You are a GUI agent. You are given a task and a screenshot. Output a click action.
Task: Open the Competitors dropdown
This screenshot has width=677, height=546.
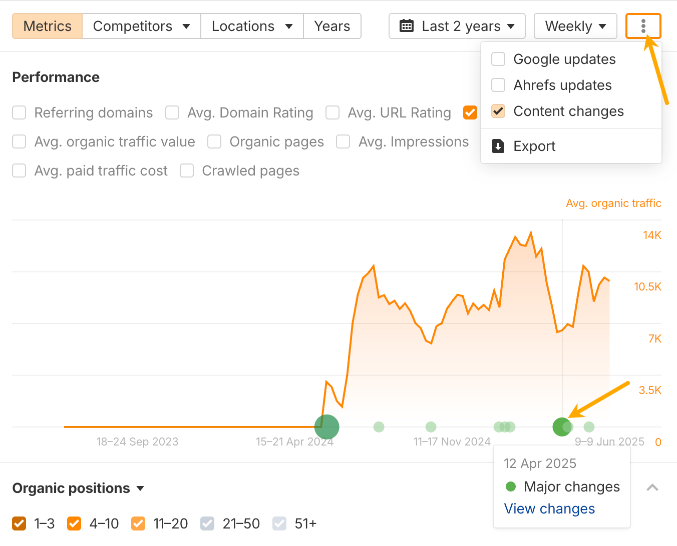[141, 26]
